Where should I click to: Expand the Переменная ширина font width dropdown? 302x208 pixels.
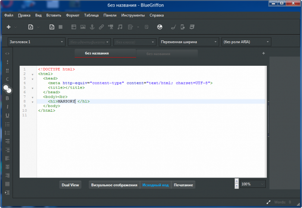[189, 42]
